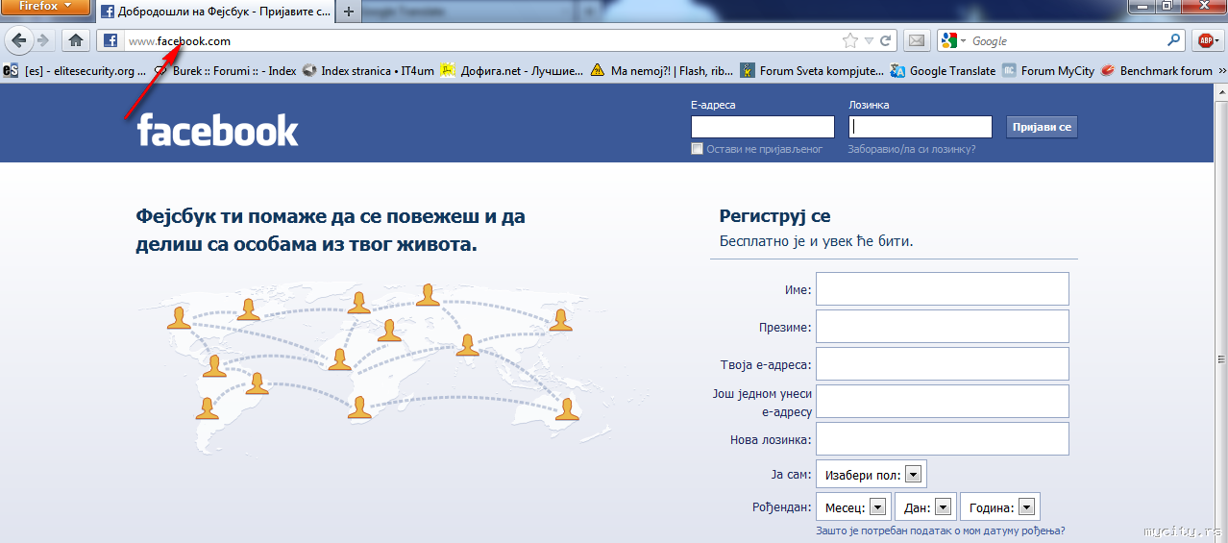Open the Forum MyCity bookmark
Viewport: 1228px width, 543px height.
coord(1048,70)
